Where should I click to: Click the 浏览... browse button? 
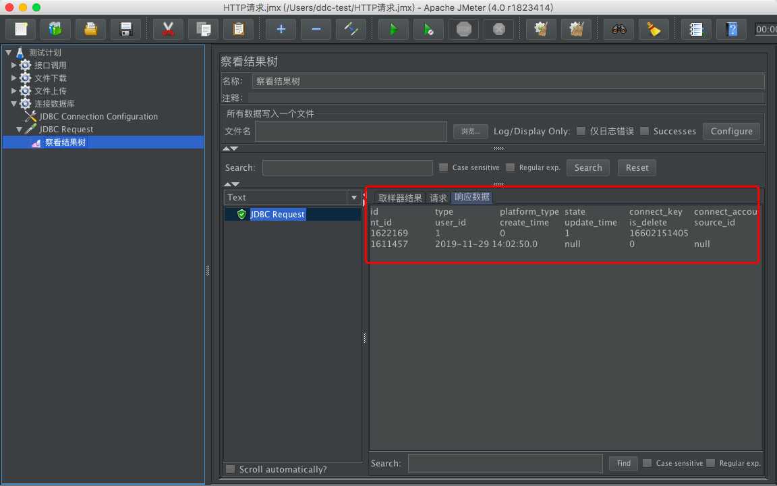pos(471,132)
